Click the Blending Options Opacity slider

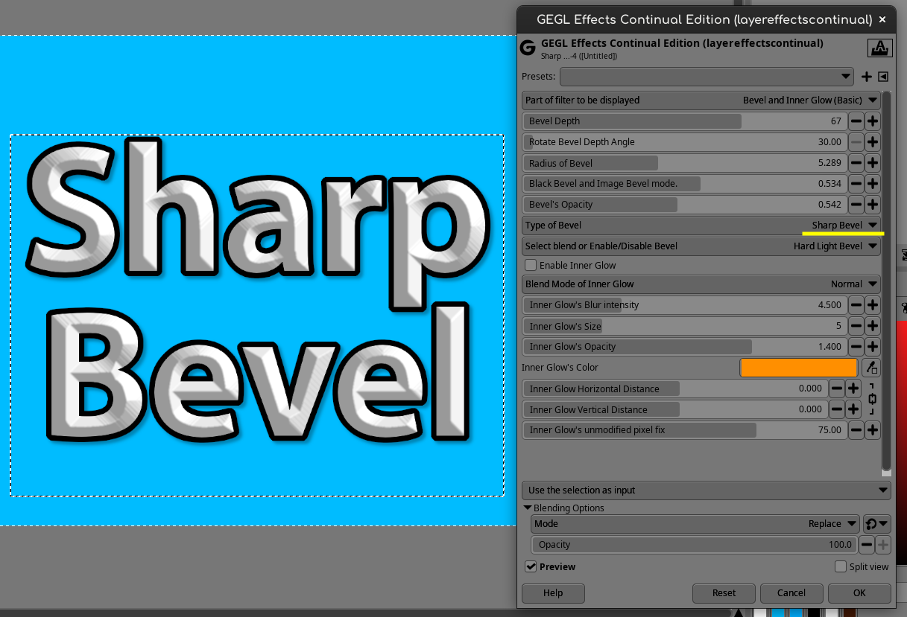tap(695, 545)
